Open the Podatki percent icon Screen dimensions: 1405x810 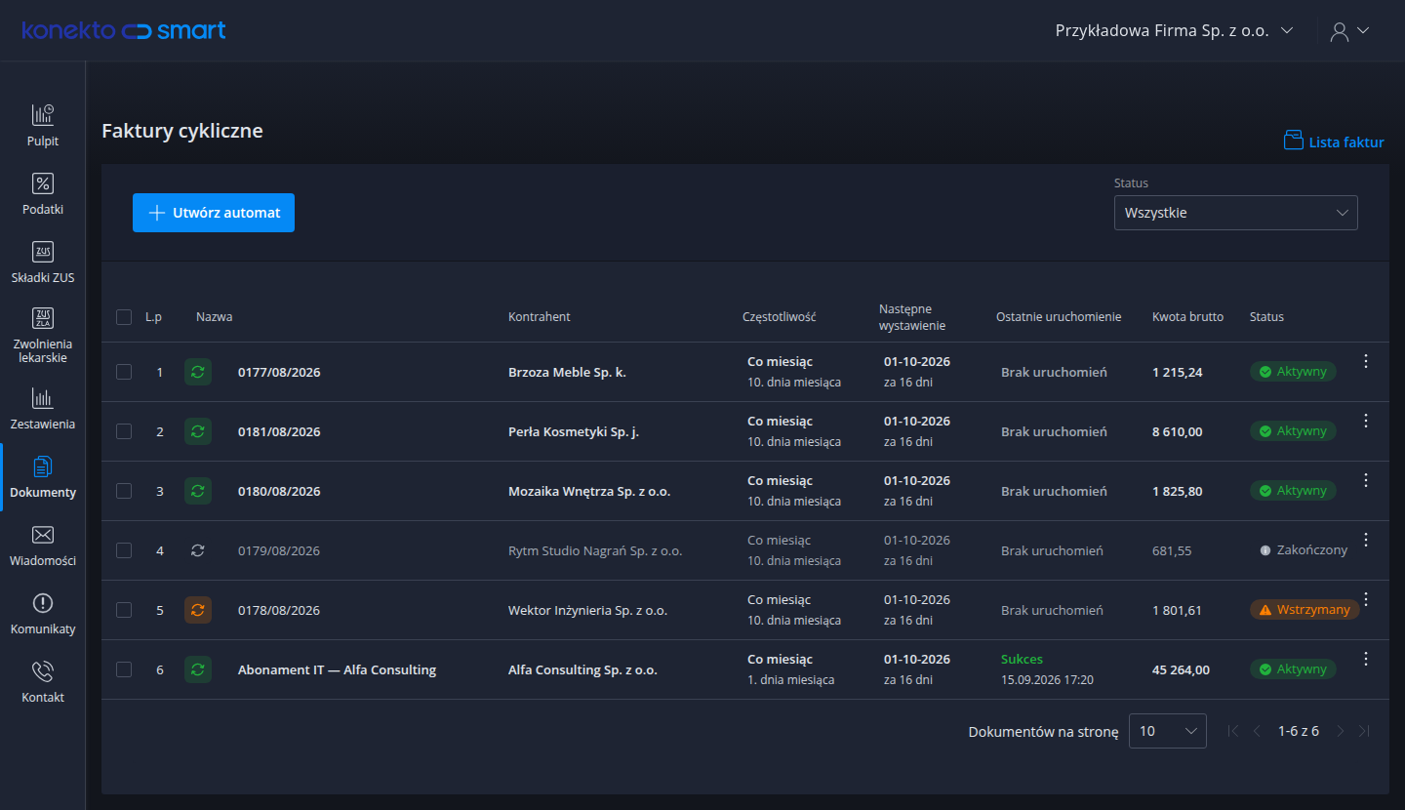pyautogui.click(x=43, y=183)
